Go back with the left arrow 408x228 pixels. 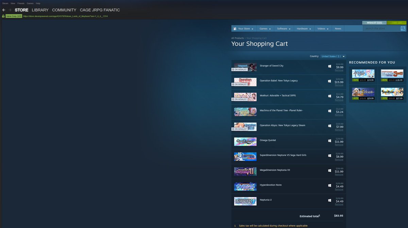click(3, 10)
